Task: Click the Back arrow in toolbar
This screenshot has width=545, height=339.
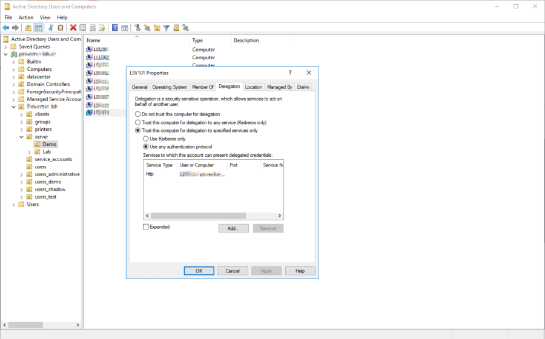Action: tap(6, 28)
